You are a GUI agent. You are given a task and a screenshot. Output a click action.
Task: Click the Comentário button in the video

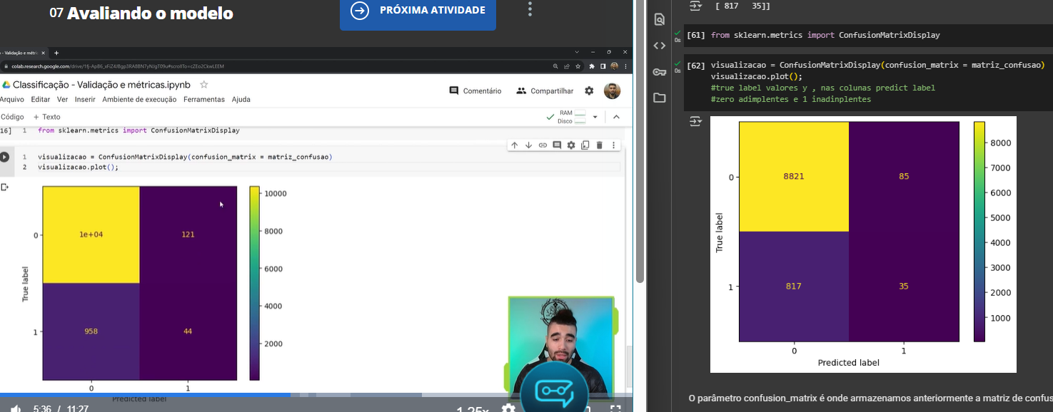475,91
